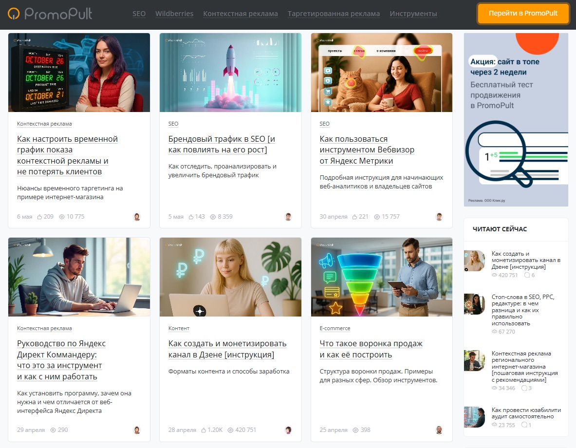The image size is (576, 448).
Task: Click like icon with 221 on 30 апреля card
Action: 354,217
